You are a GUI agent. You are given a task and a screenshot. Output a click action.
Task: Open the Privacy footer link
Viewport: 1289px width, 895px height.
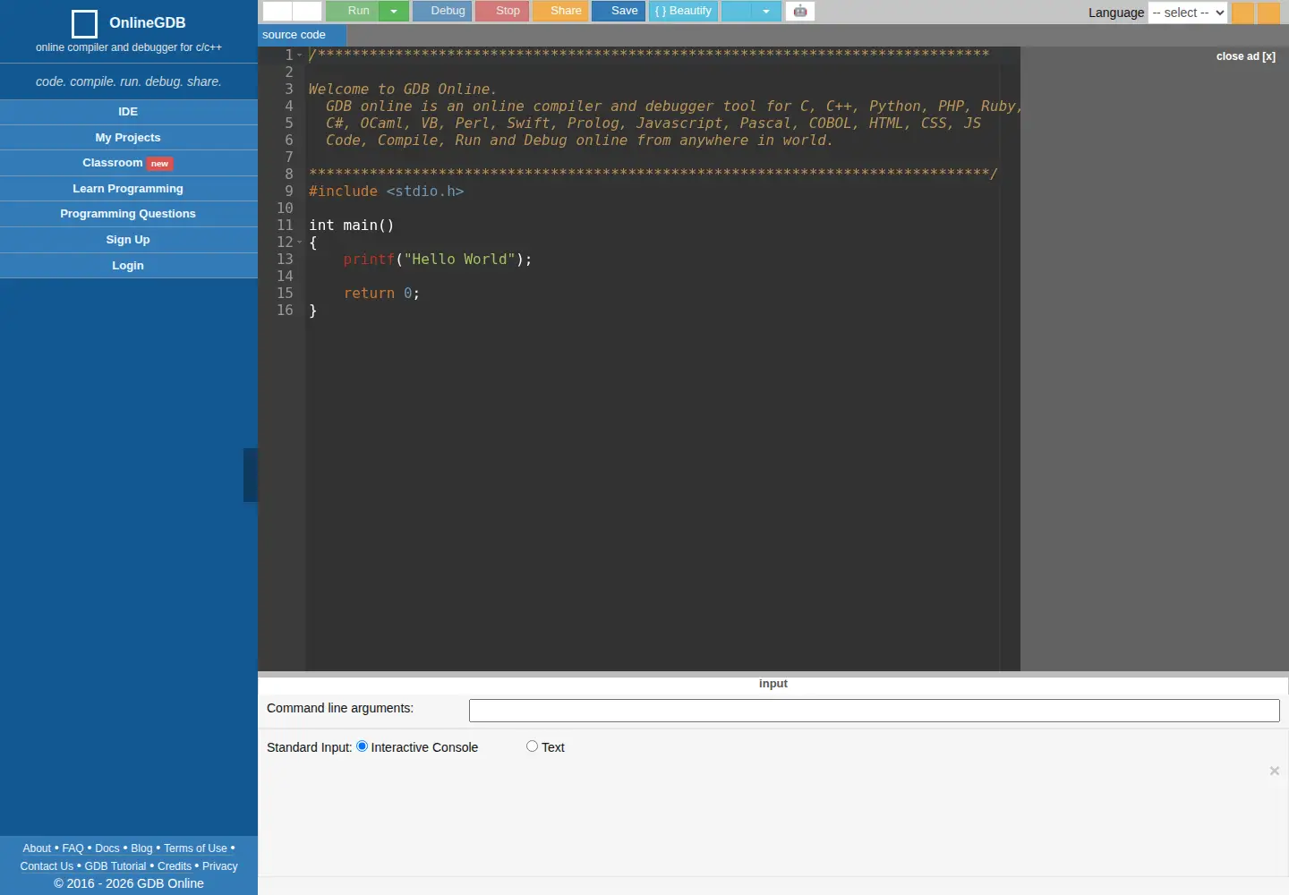point(220,866)
